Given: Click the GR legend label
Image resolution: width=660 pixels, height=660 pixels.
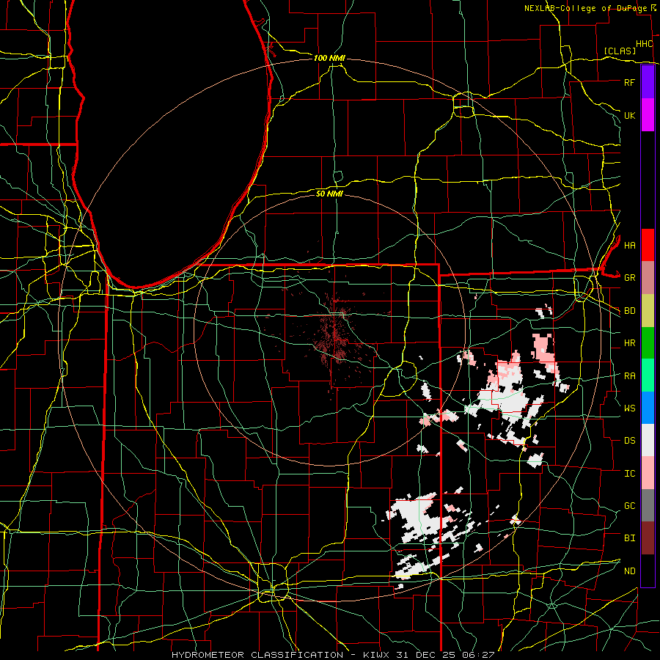Looking at the screenshot, I should tap(630, 278).
